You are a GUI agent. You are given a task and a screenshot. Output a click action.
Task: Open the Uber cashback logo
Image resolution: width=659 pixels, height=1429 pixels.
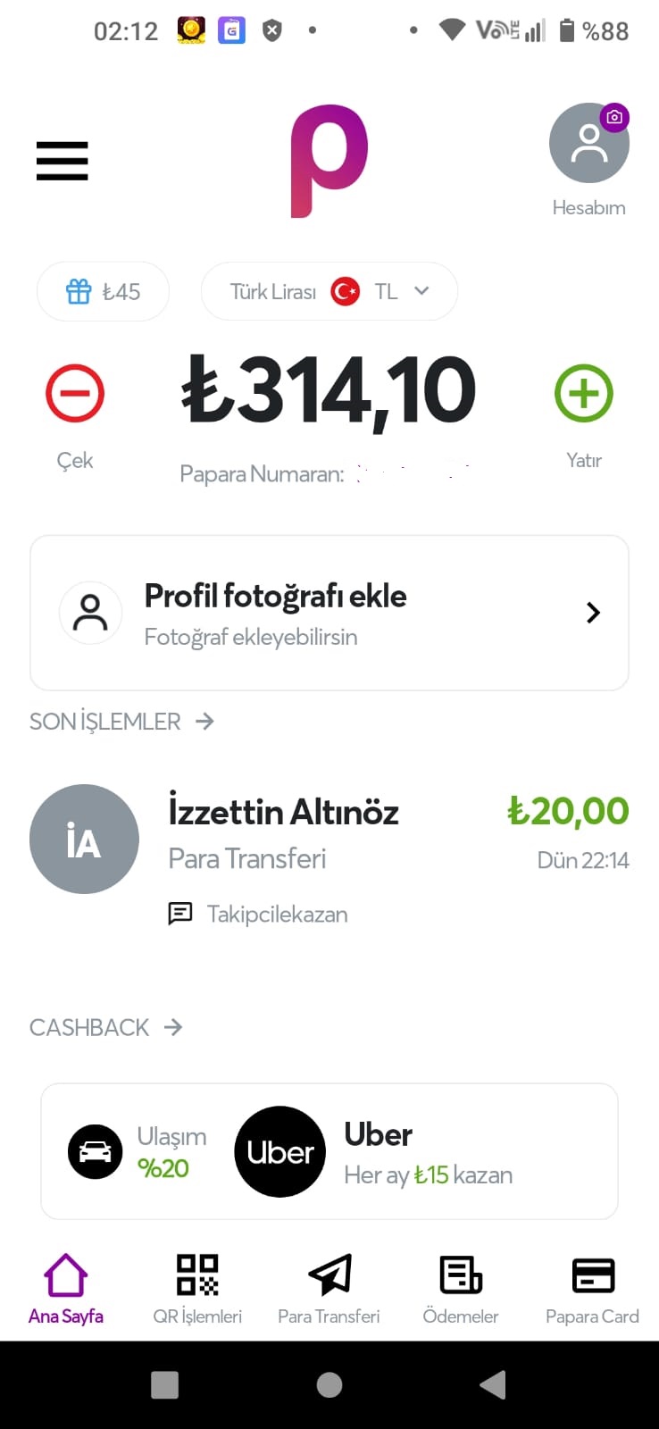tap(280, 1152)
